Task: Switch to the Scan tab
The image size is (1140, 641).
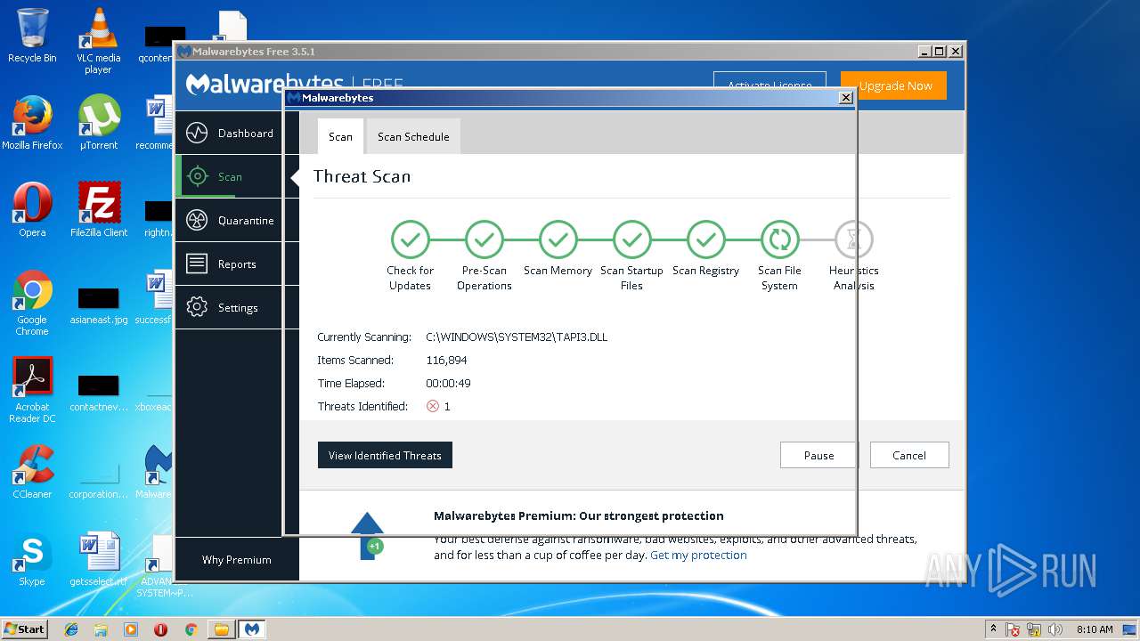Action: 340,136
